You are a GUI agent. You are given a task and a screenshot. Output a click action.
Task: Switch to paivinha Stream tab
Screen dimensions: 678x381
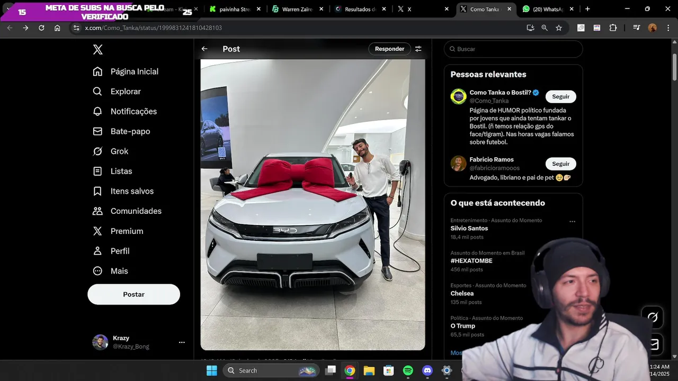click(x=234, y=9)
